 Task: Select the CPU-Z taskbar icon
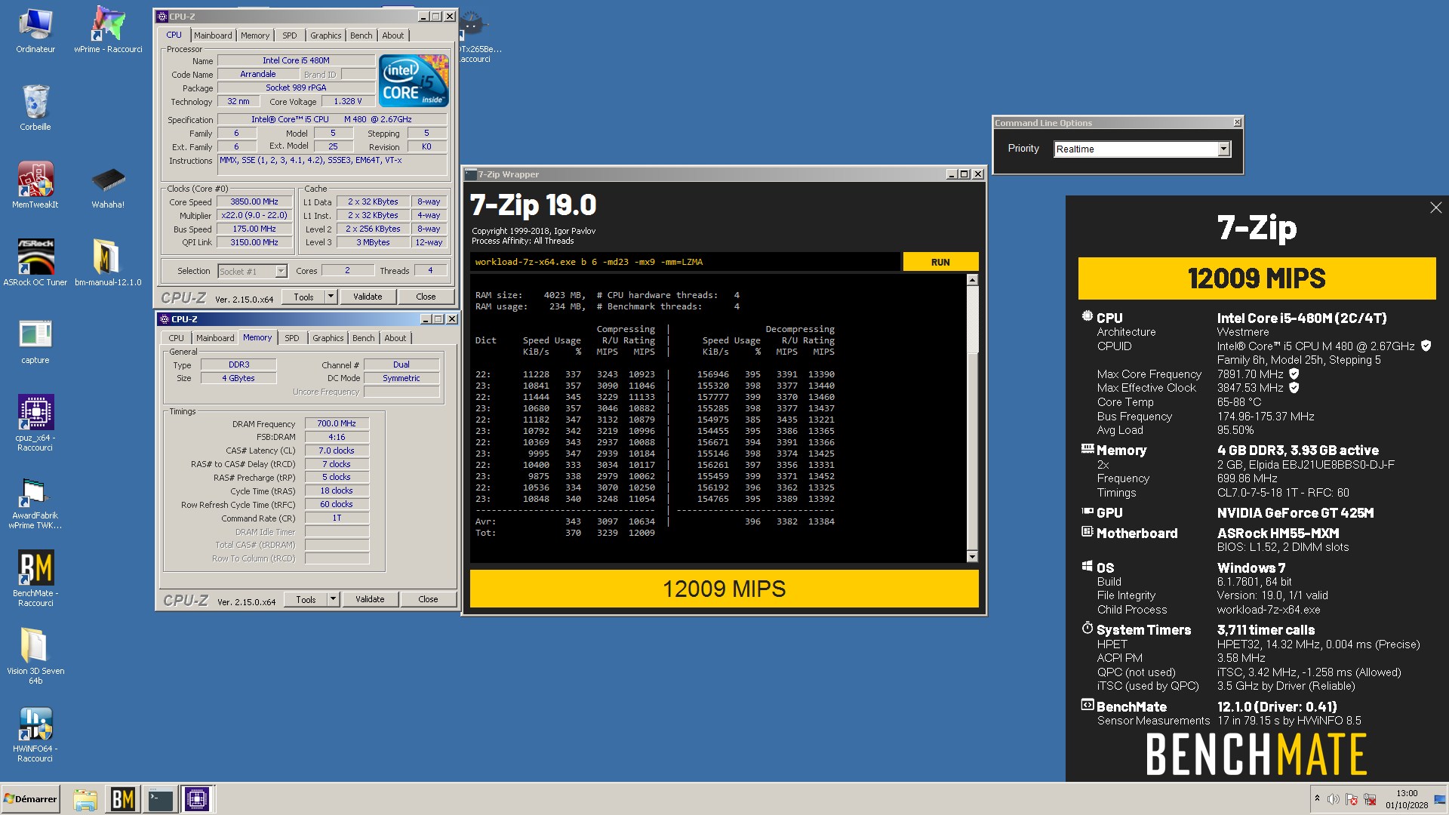click(197, 799)
